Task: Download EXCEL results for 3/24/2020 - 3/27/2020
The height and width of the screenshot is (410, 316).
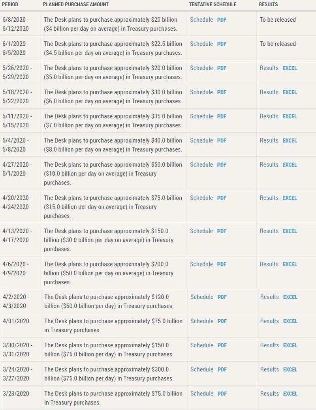Action: (x=290, y=369)
